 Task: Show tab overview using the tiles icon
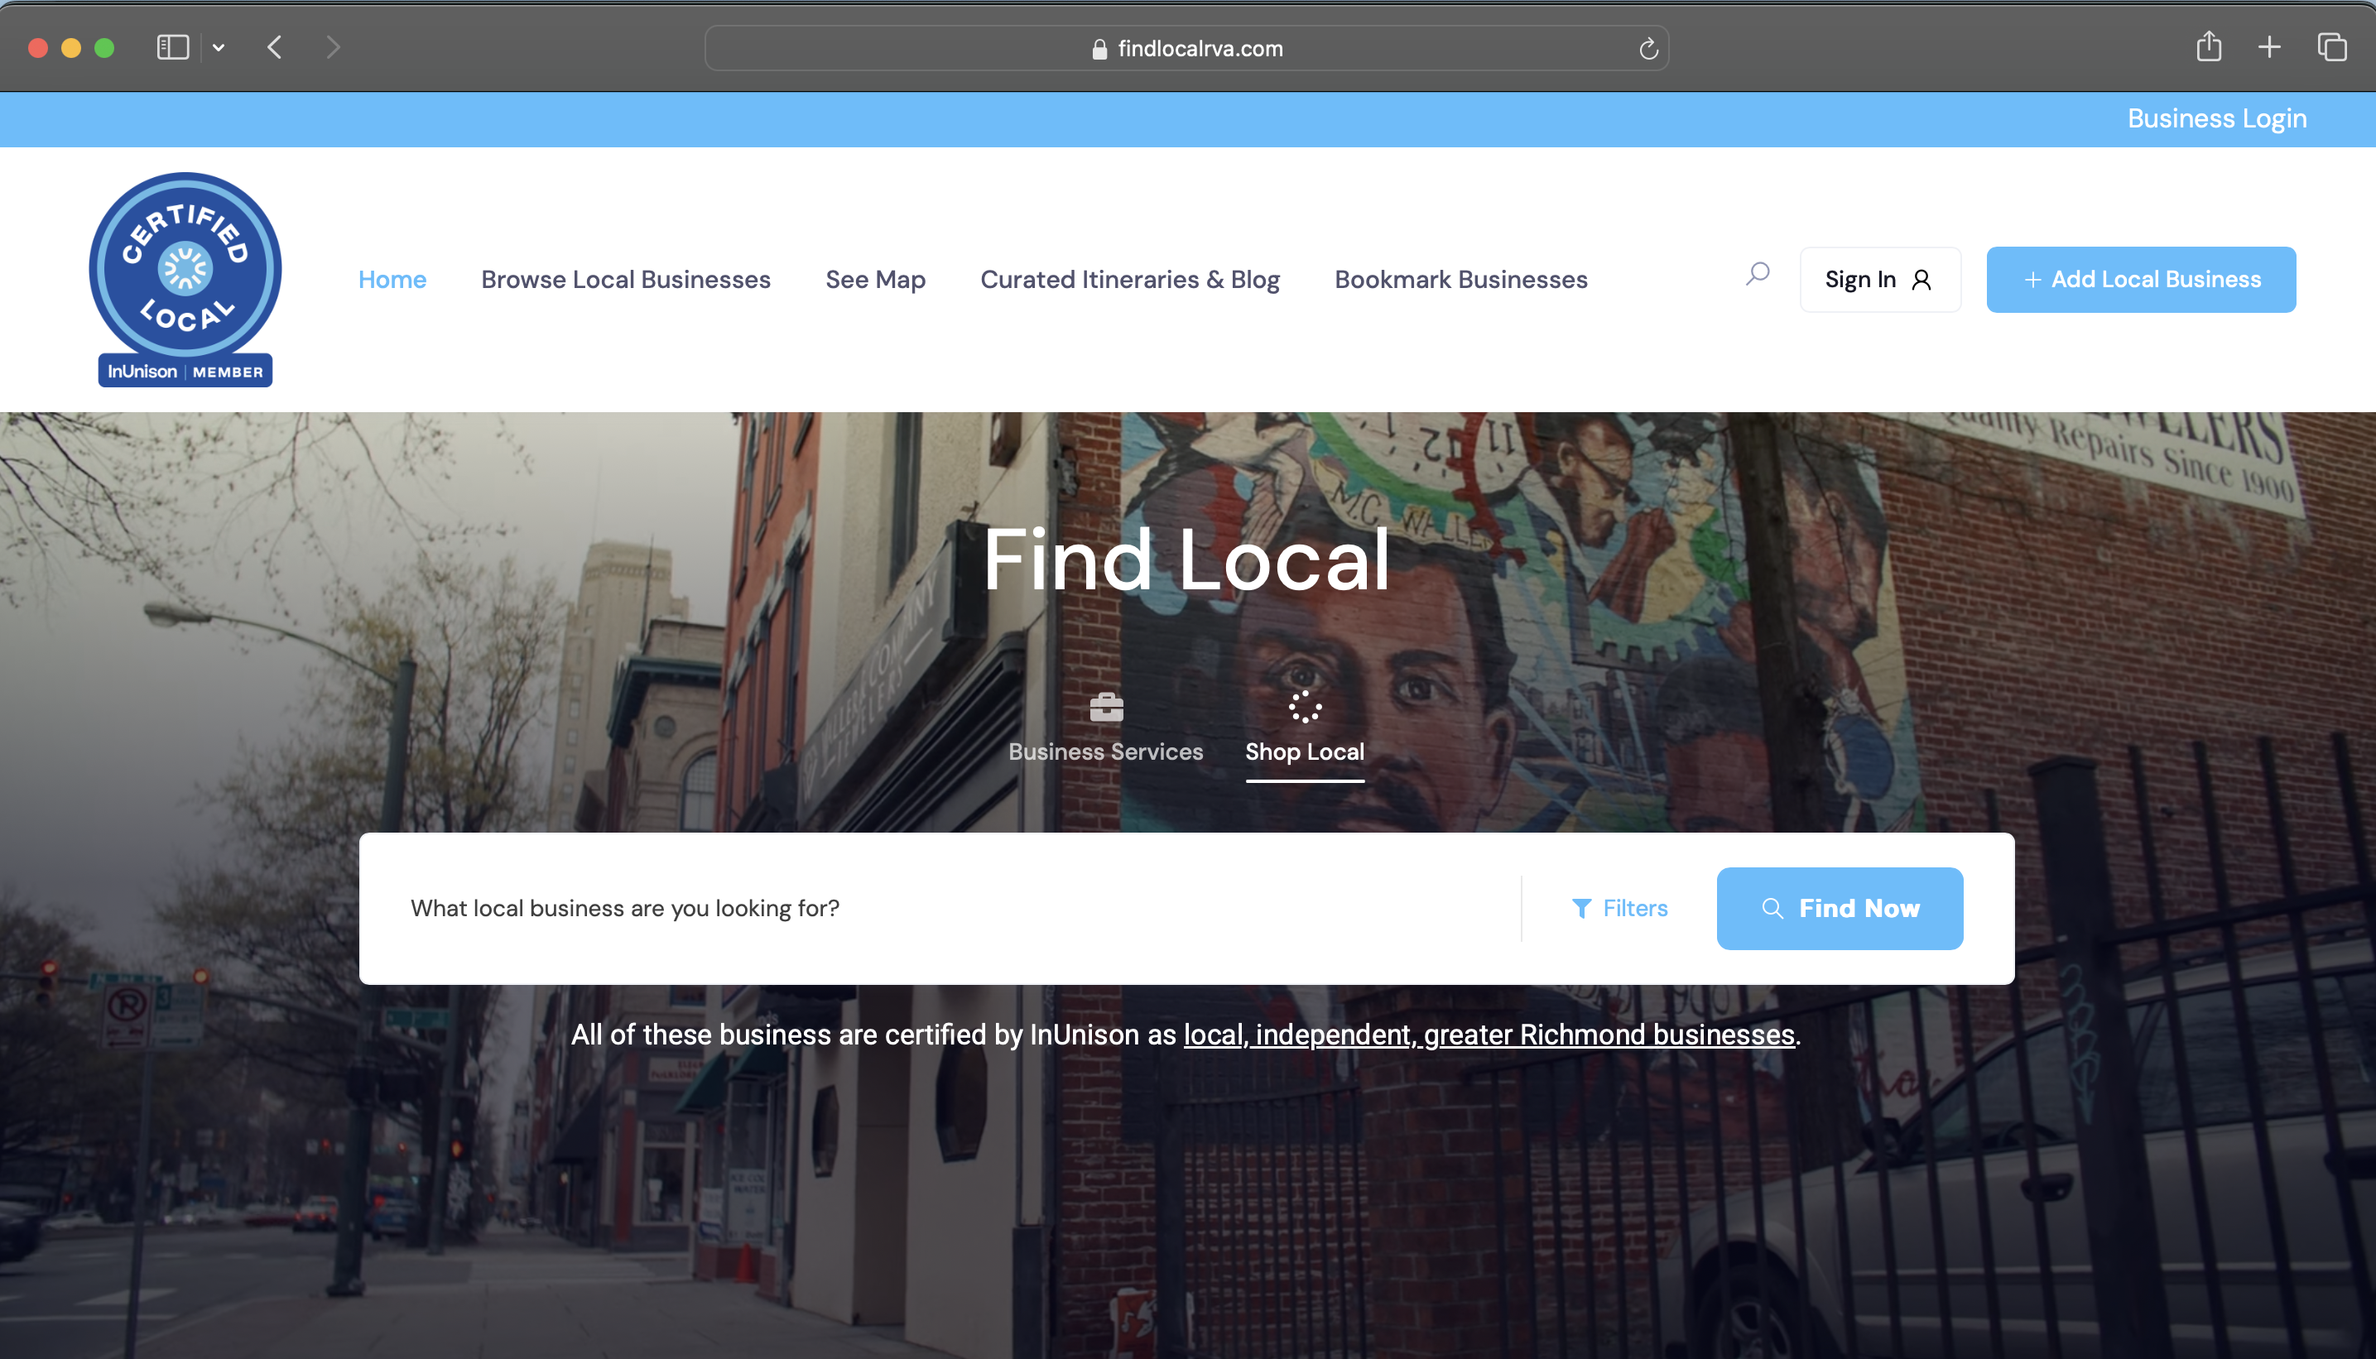click(x=2331, y=46)
